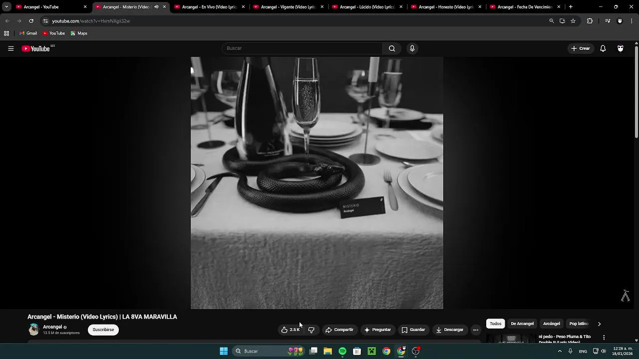Open the tab search dropdown arrow
Viewport: 639px width, 359px height.
[x=6, y=7]
